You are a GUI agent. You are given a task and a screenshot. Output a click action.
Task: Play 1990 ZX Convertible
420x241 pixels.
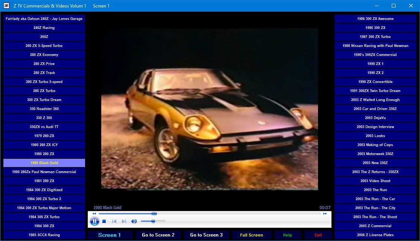pos(375,82)
